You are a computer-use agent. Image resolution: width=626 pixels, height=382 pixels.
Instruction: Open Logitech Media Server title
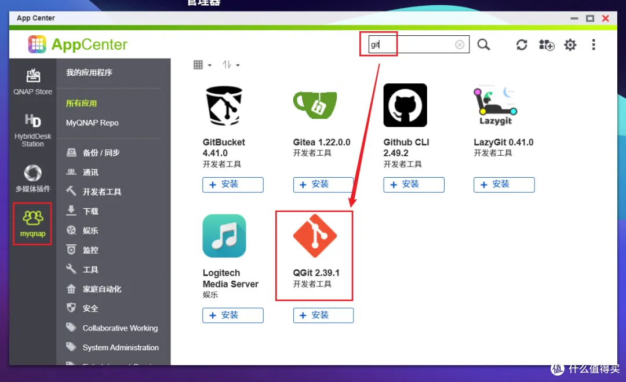tap(230, 278)
